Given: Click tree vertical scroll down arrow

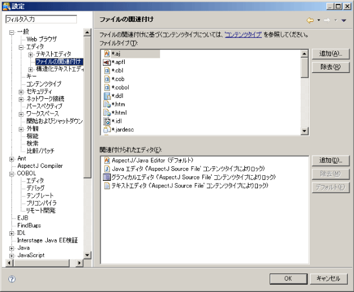Looking at the screenshot, I should click(x=87, y=255).
